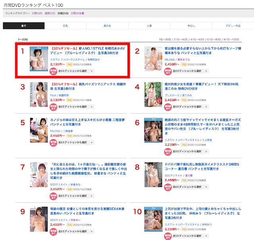Viewport: 254px width, 240px height.
Task: Open the rank 1 item title link
Action: pyautogui.click(x=88, y=51)
